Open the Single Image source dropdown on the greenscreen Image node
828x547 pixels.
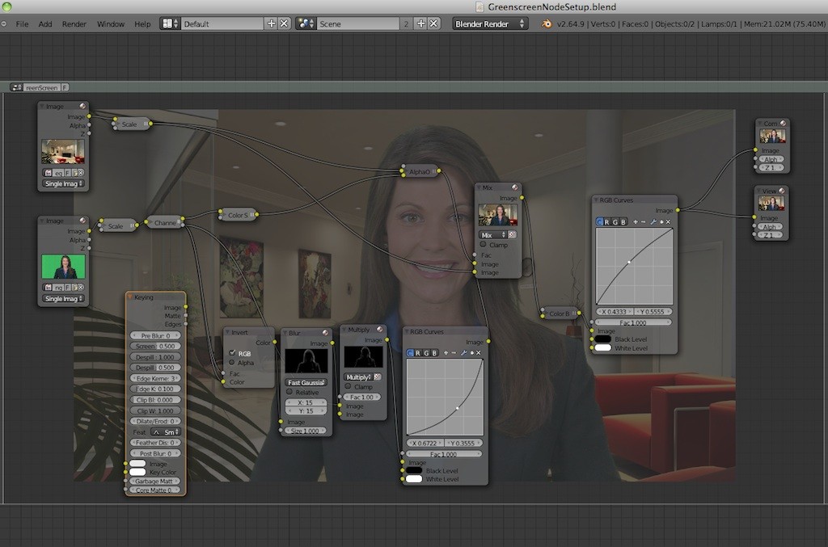pyautogui.click(x=63, y=298)
